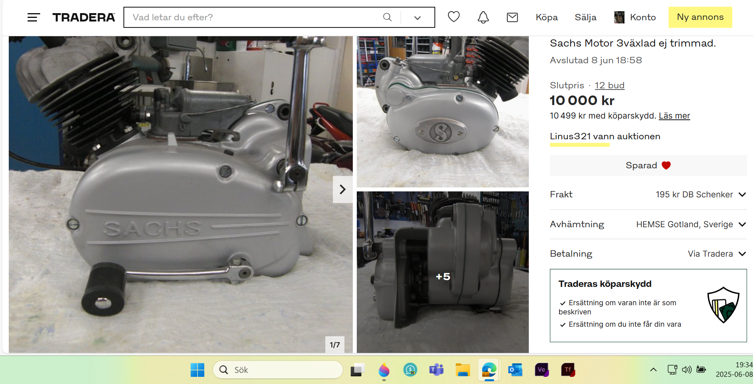This screenshot has height=384, width=753.
Task: Show next image with arrow
Action: [x=342, y=189]
